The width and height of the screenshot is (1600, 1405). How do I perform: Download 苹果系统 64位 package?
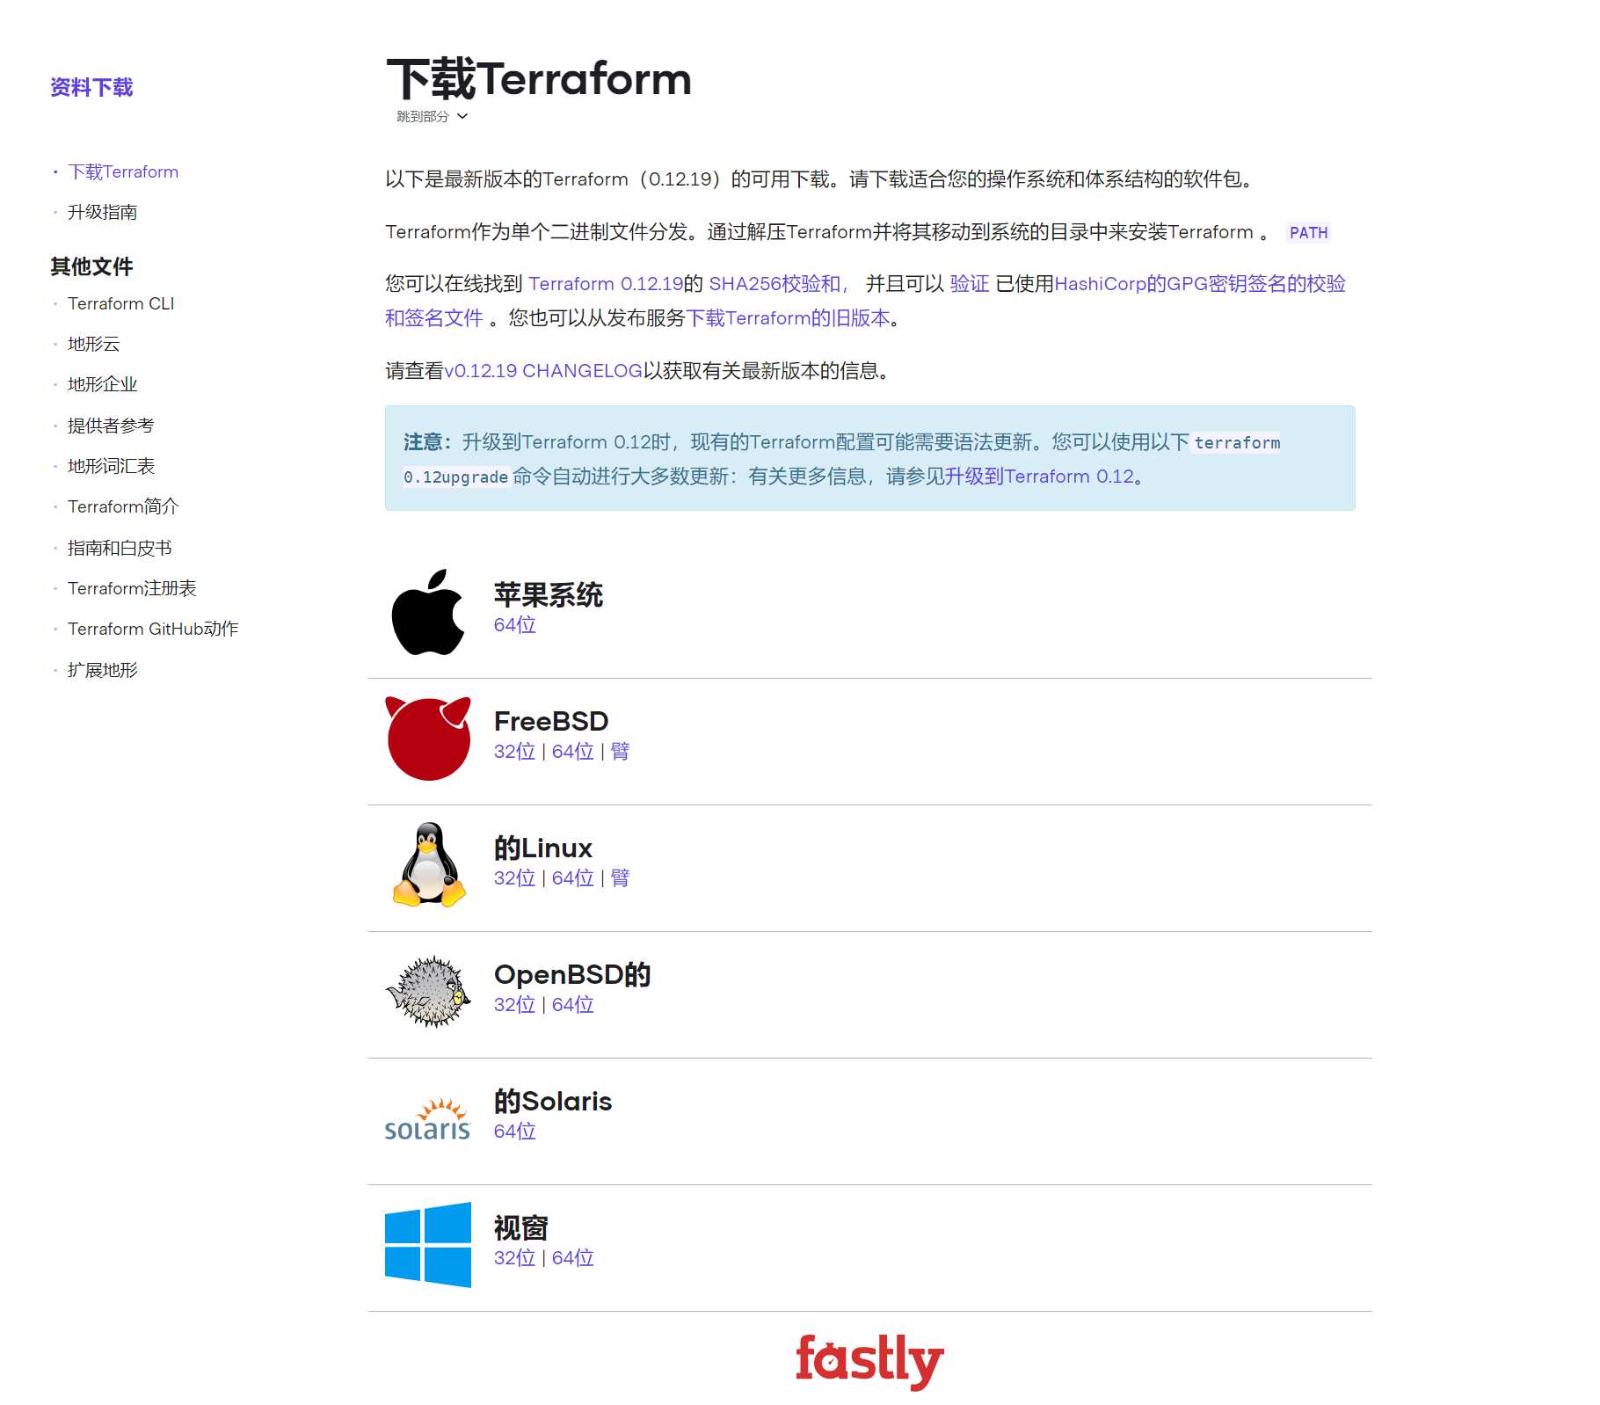tap(515, 625)
